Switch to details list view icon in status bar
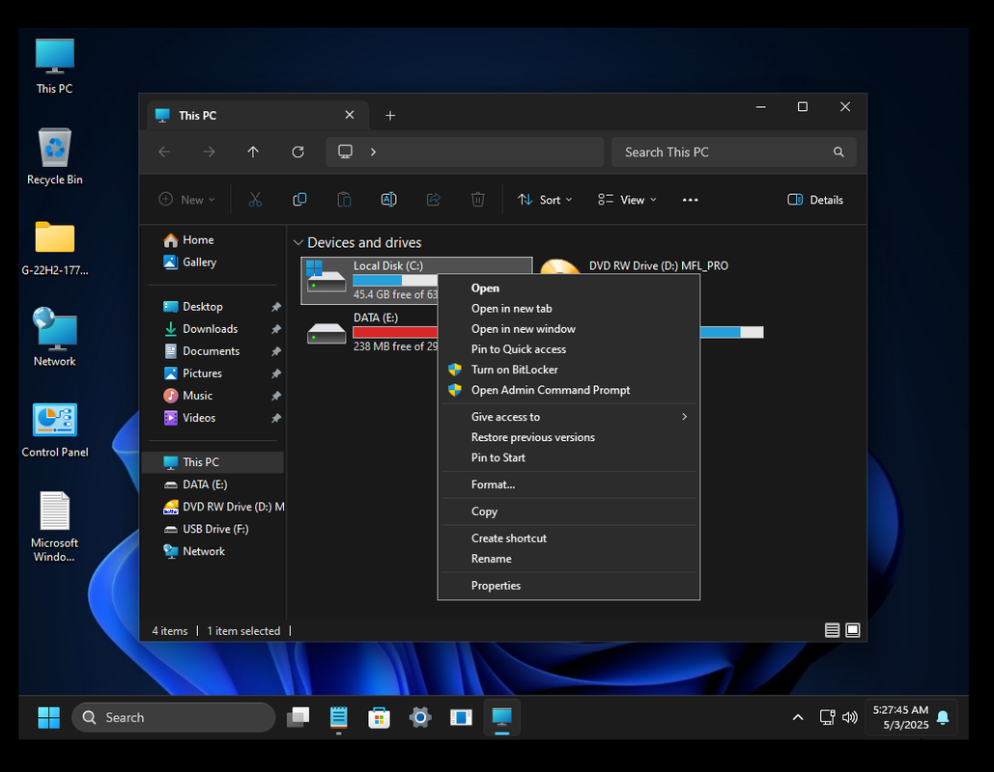Screen dimensions: 994x772 (x=833, y=630)
